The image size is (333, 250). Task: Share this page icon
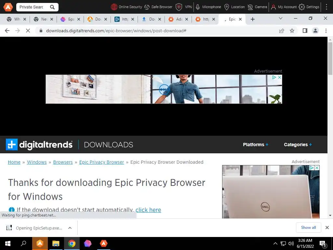[282, 31]
